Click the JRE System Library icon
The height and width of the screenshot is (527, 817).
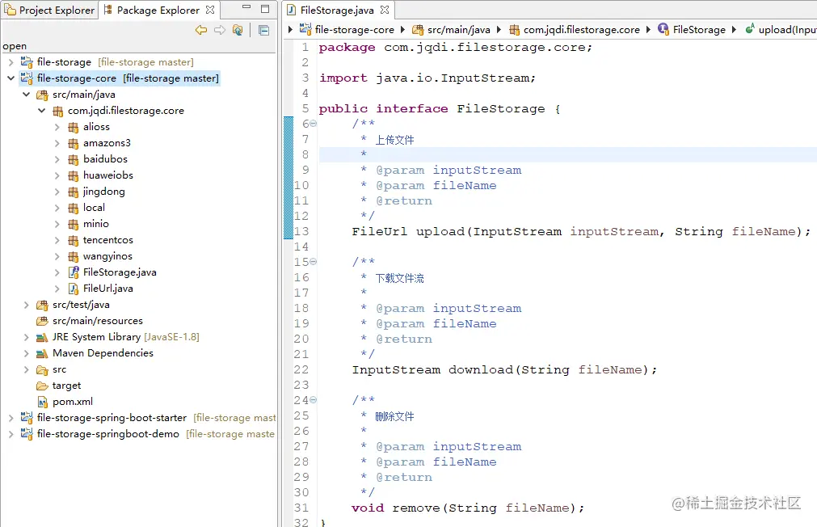(x=42, y=337)
